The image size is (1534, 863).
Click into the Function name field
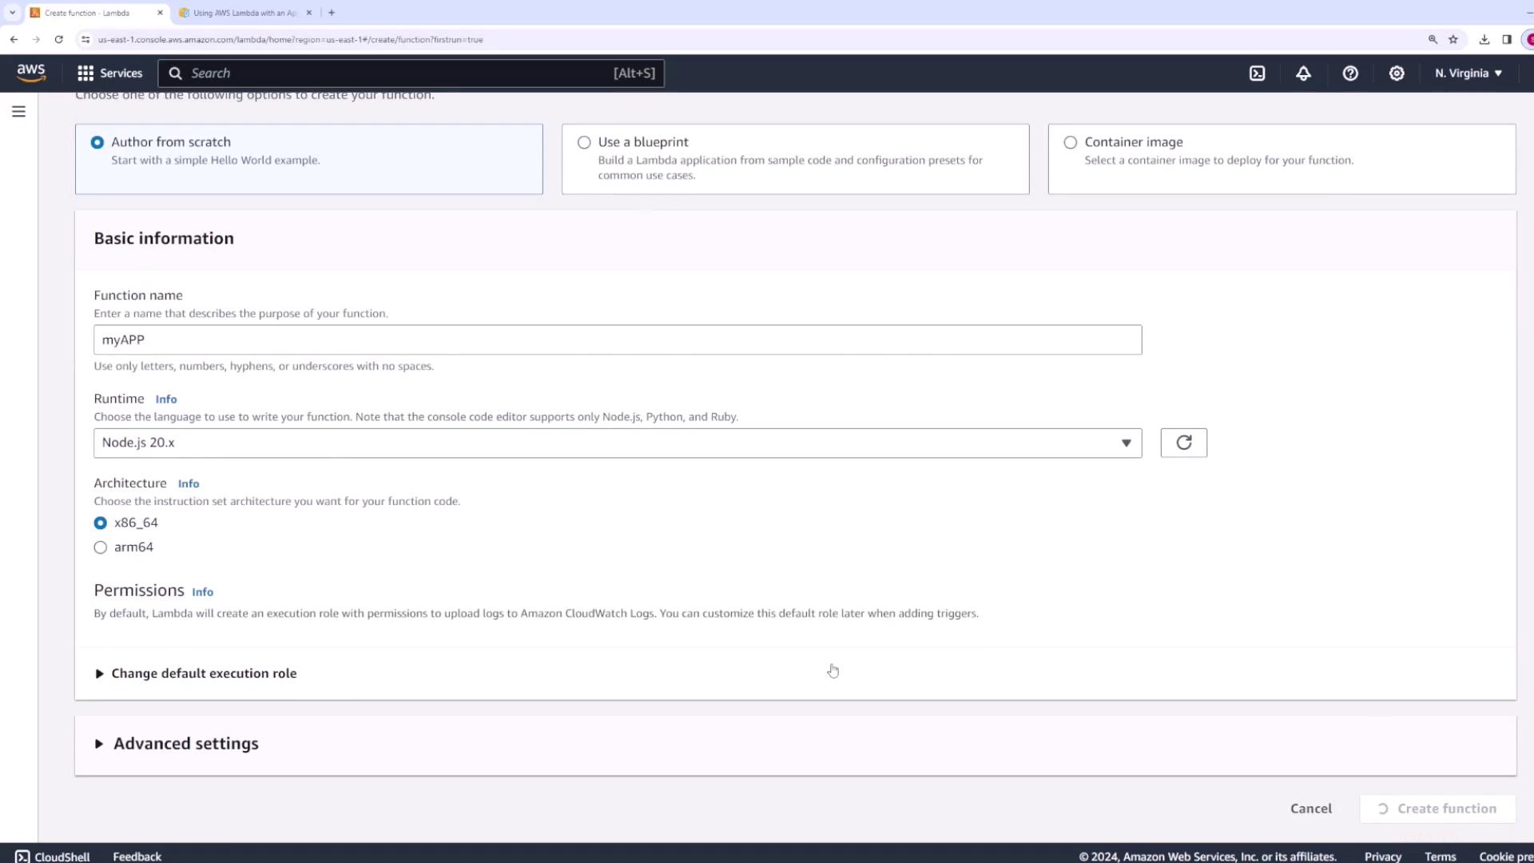[617, 340]
